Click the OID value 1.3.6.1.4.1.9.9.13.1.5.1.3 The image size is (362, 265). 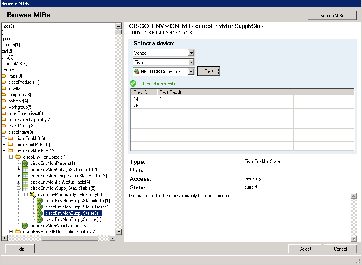[168, 32]
